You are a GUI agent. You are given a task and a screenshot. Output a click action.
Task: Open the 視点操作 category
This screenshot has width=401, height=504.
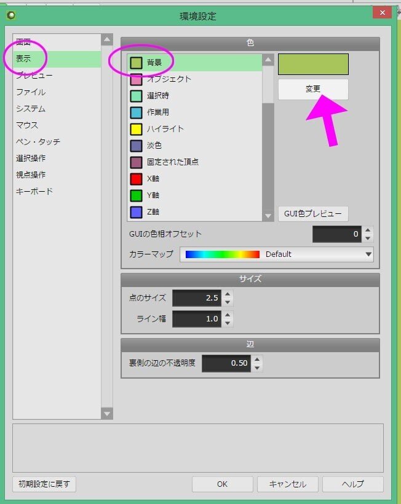(57, 175)
